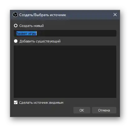The height and width of the screenshot is (127, 130).
Task: Confirm with the OK button
Action: click(82, 110)
